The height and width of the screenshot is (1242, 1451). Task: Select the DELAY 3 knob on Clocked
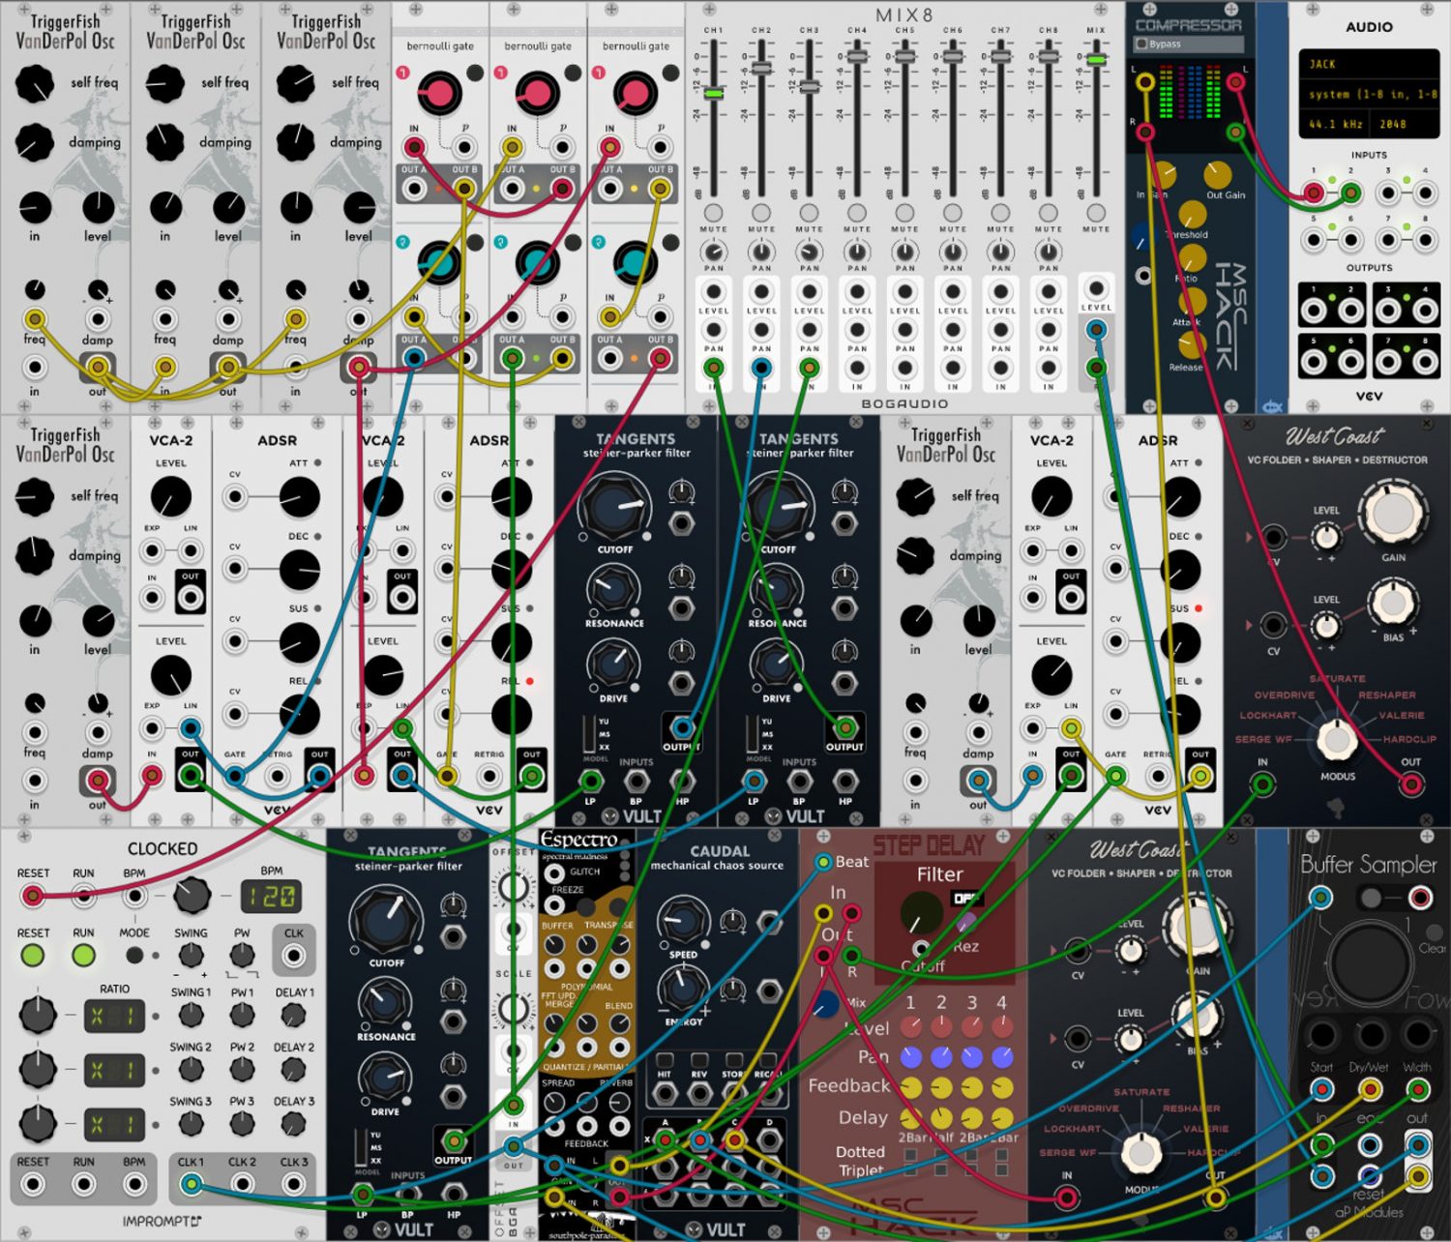tap(292, 1124)
